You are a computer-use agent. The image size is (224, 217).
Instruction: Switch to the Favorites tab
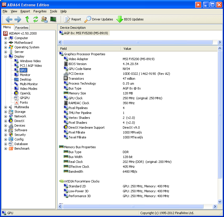coord(22,28)
